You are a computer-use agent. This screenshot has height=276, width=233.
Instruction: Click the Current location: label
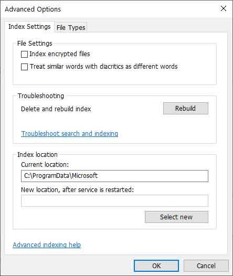tap(45, 165)
